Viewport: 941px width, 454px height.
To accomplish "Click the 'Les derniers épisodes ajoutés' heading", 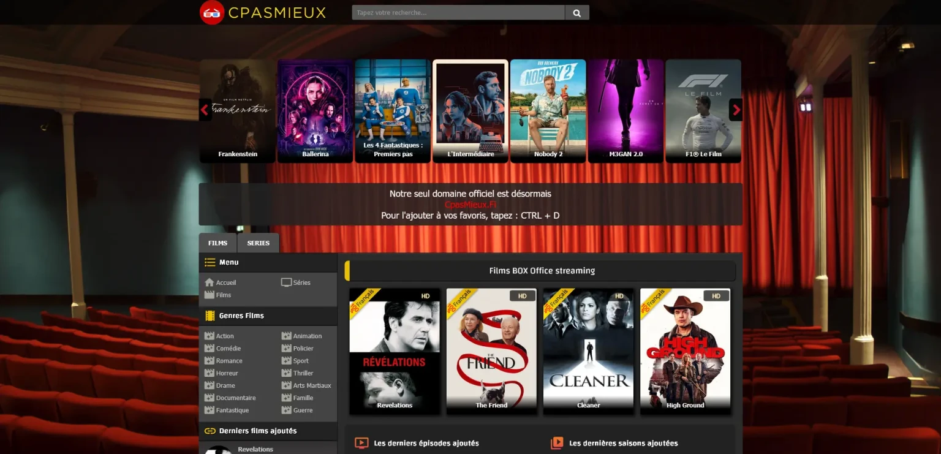I will tap(426, 443).
